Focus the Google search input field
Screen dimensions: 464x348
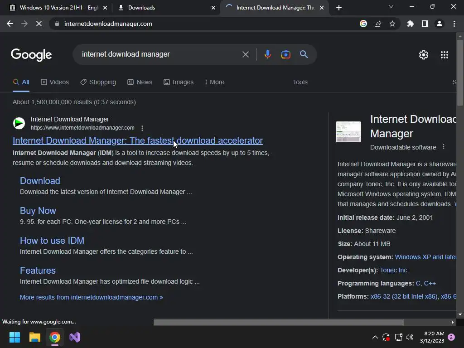coord(160,54)
